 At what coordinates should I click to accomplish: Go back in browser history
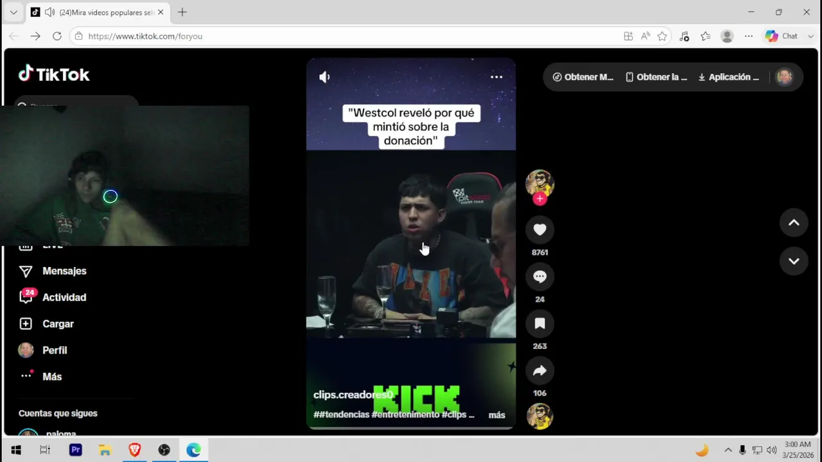13,36
